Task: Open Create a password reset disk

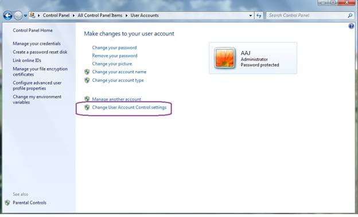Action: (40, 52)
